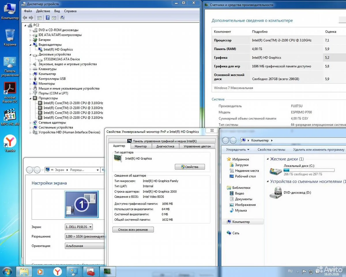Viewport: 346px width, 277px height.
Task: Collapse the Дисковые устройства node
Action: point(30,55)
